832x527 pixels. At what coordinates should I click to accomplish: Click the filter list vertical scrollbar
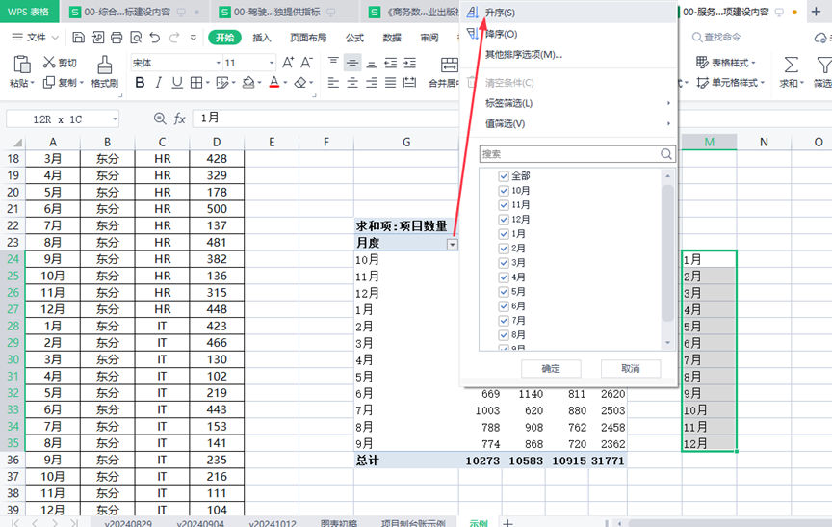tap(667, 253)
